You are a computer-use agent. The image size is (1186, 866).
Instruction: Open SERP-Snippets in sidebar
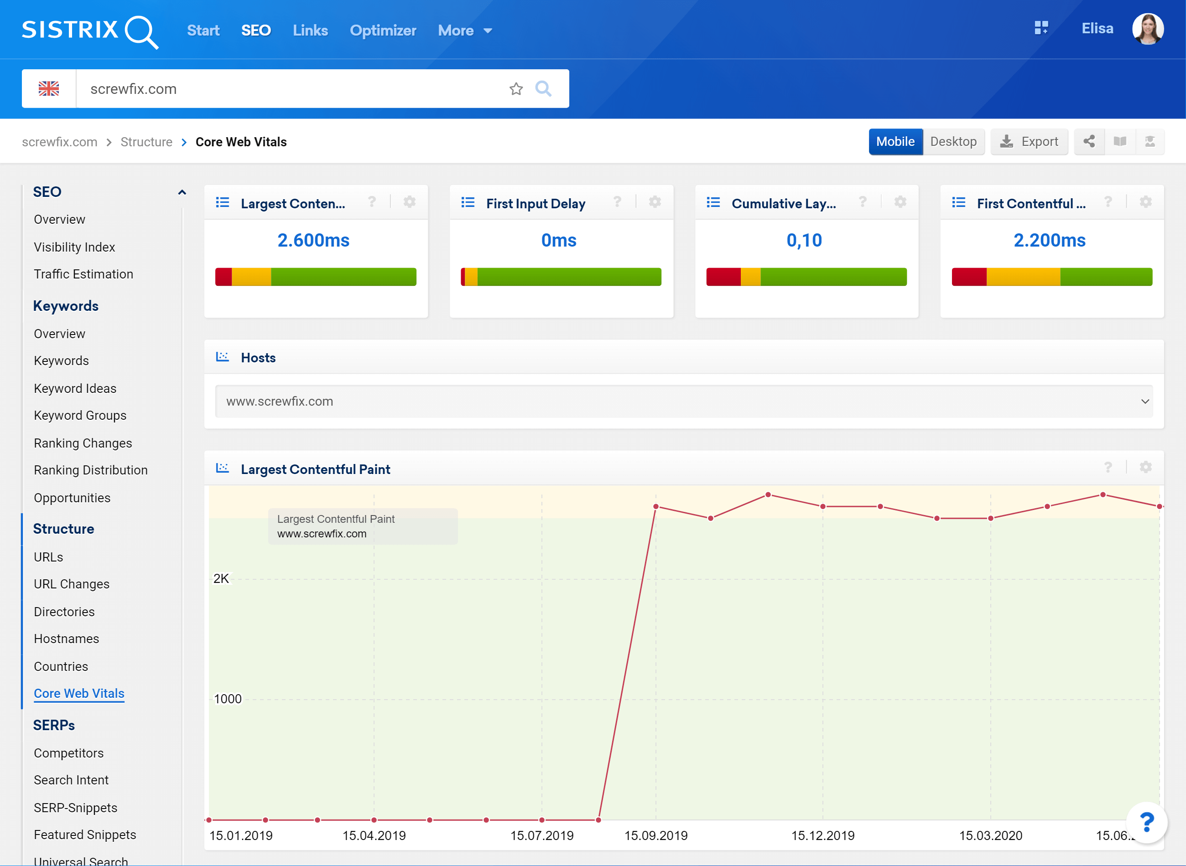click(76, 808)
